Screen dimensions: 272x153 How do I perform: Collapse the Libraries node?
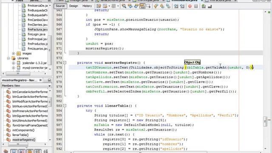coord(8,58)
